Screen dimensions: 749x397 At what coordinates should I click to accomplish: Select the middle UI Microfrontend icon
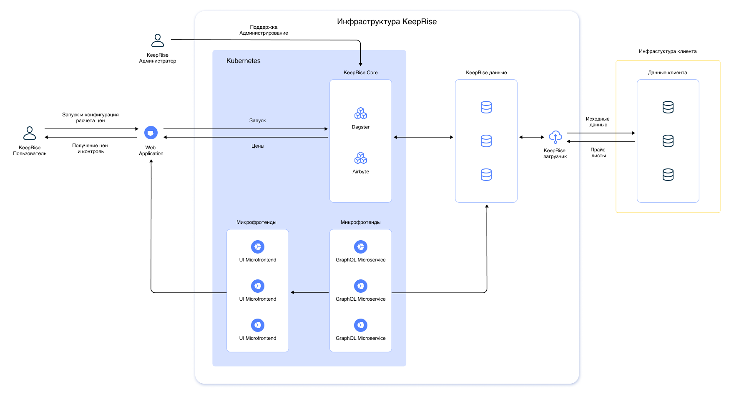pos(258,286)
